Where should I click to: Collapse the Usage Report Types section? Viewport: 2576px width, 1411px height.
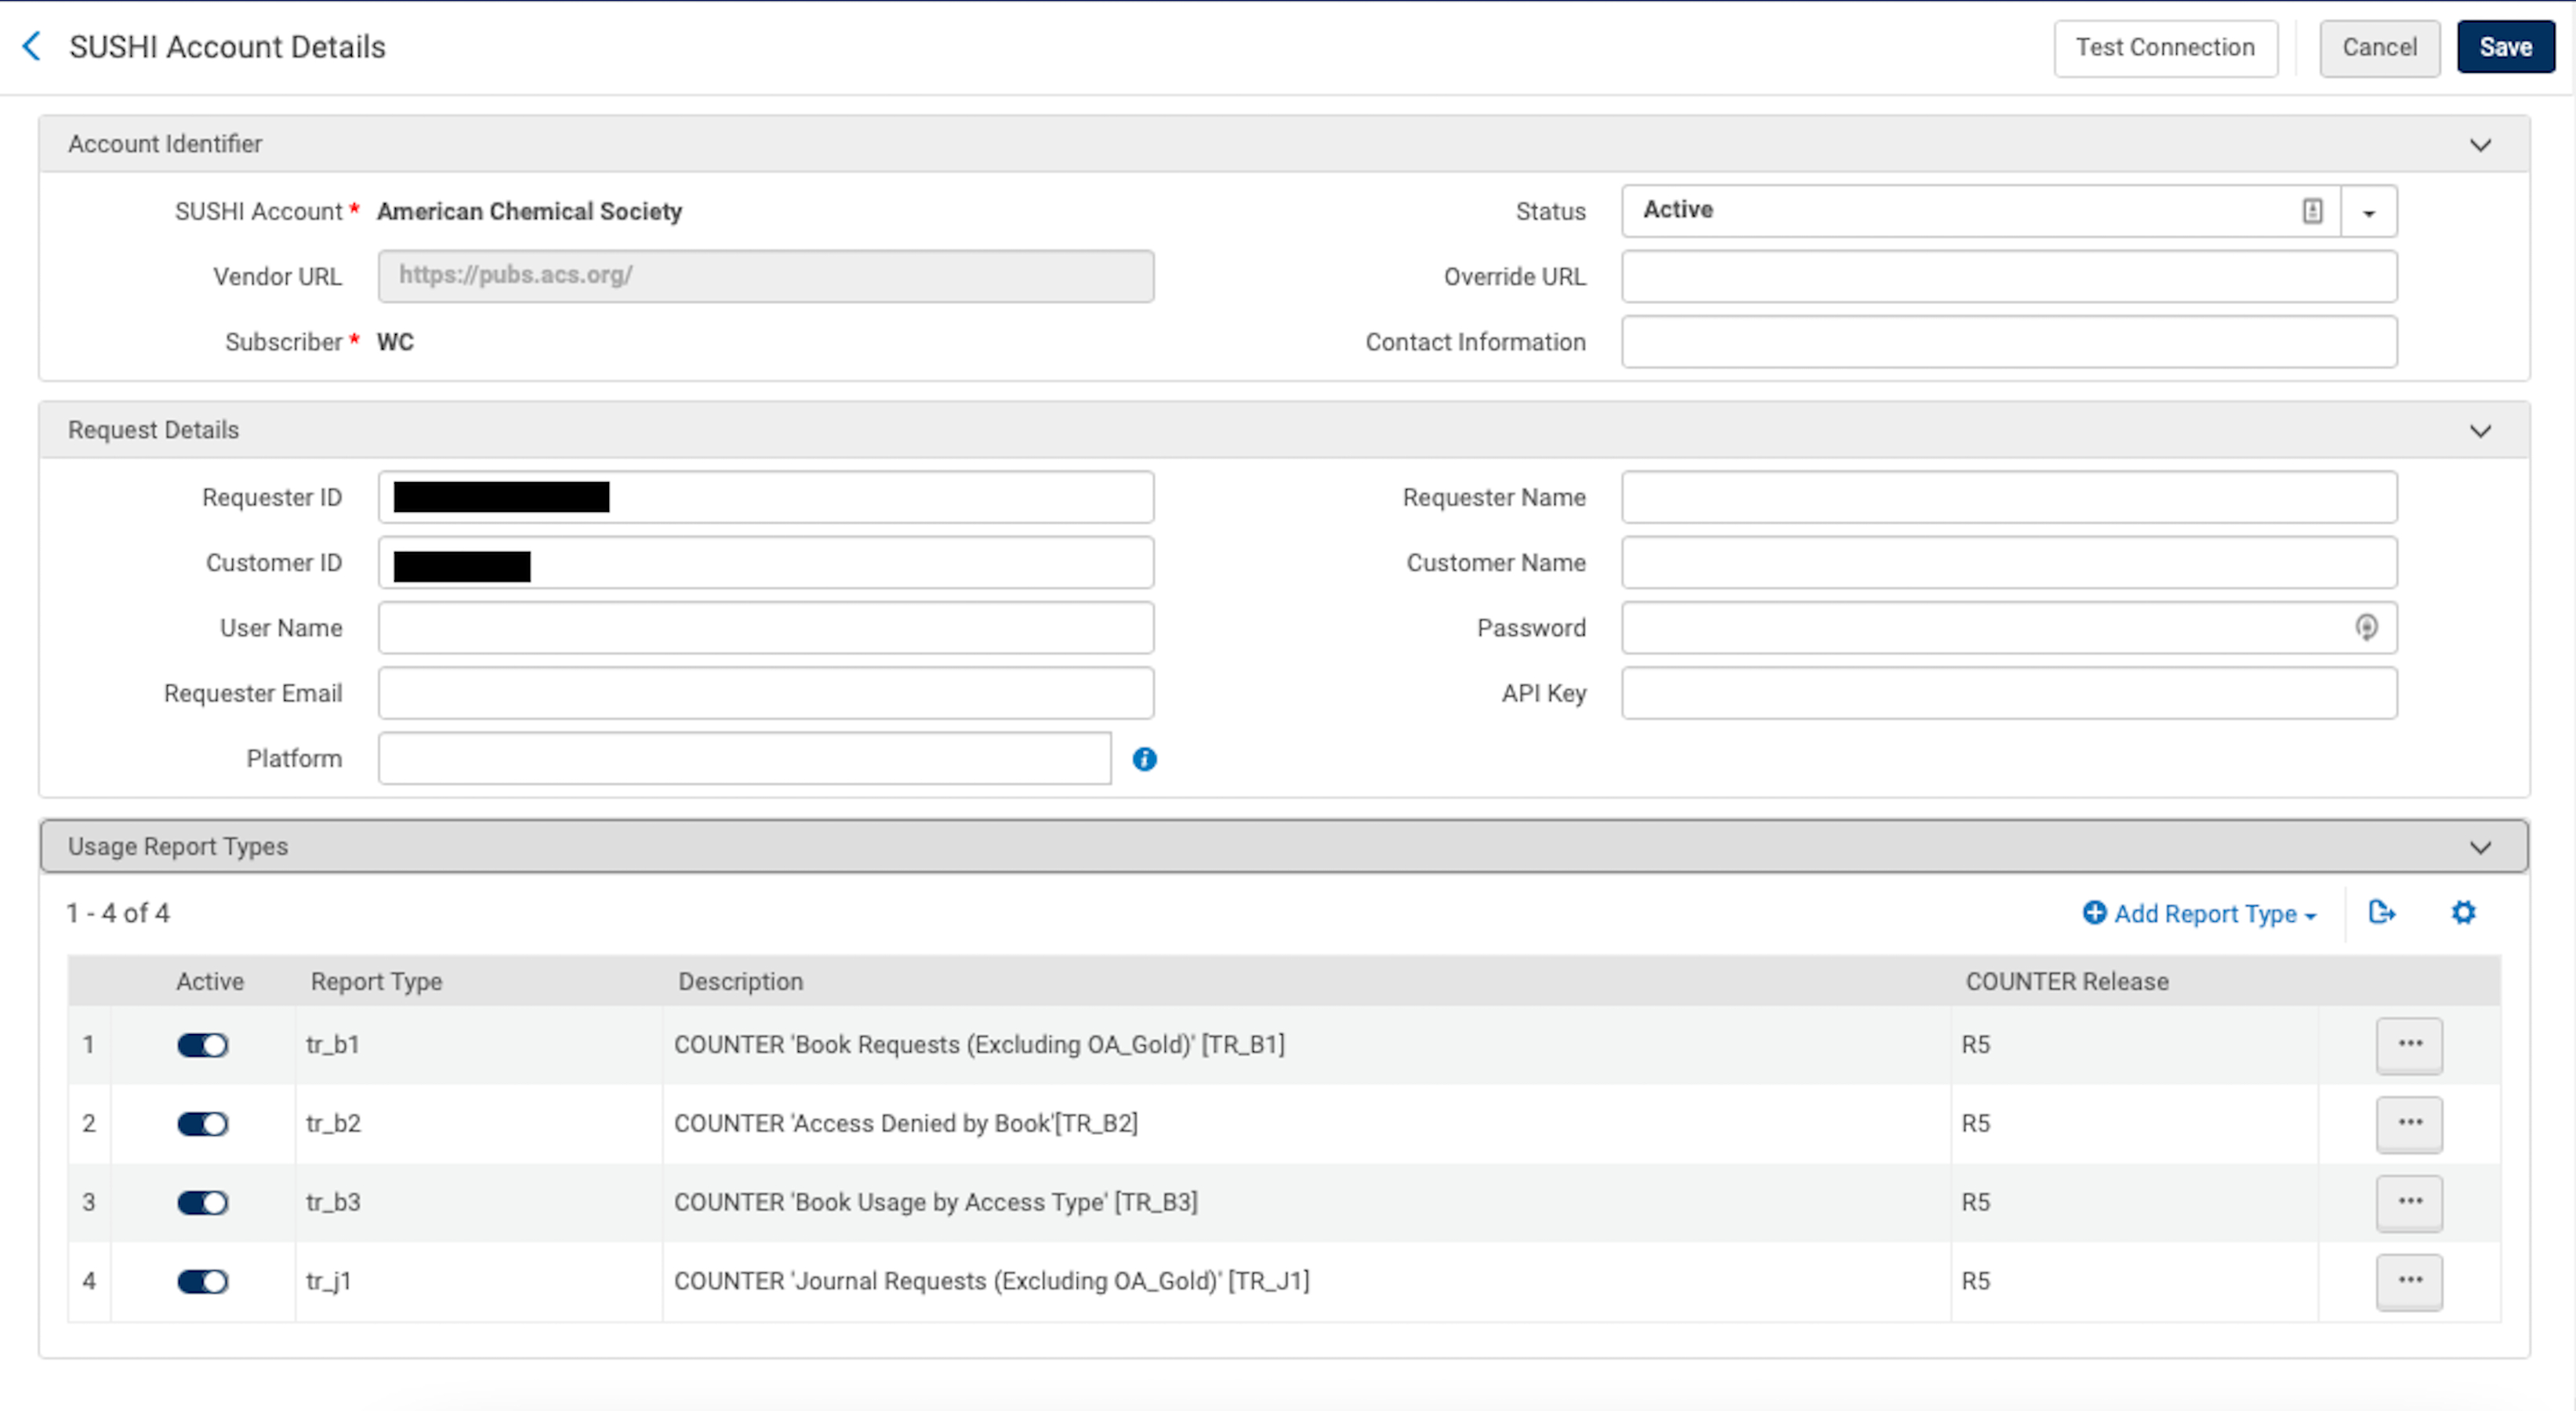point(2480,847)
